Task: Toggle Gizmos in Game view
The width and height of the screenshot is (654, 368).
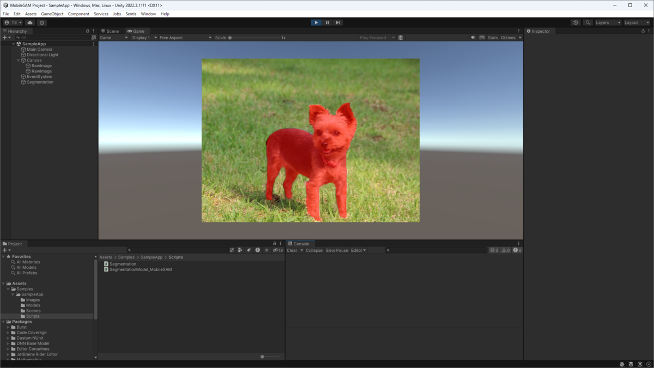Action: [x=508, y=38]
